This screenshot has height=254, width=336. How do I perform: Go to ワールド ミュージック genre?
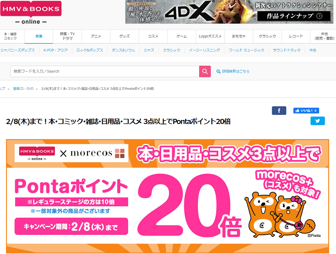(x=246, y=50)
